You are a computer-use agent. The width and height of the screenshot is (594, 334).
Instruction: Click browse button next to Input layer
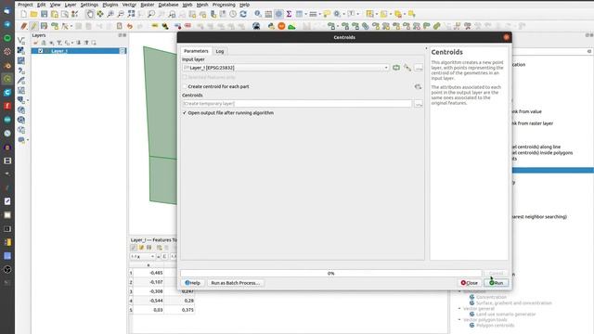419,68
